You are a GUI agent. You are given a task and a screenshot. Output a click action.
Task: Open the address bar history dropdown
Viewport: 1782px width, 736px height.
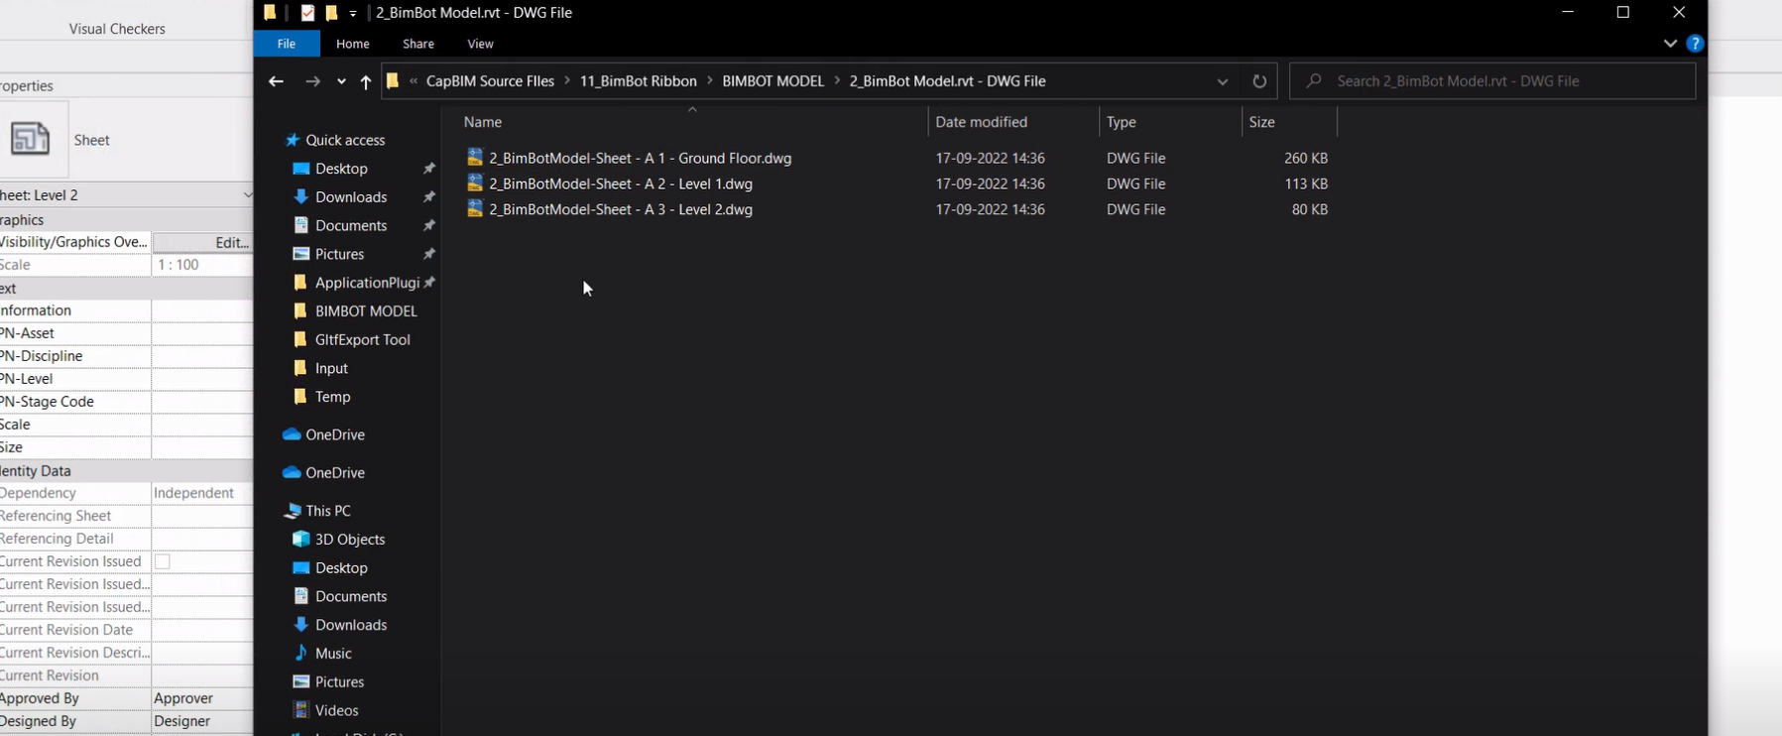[1223, 81]
